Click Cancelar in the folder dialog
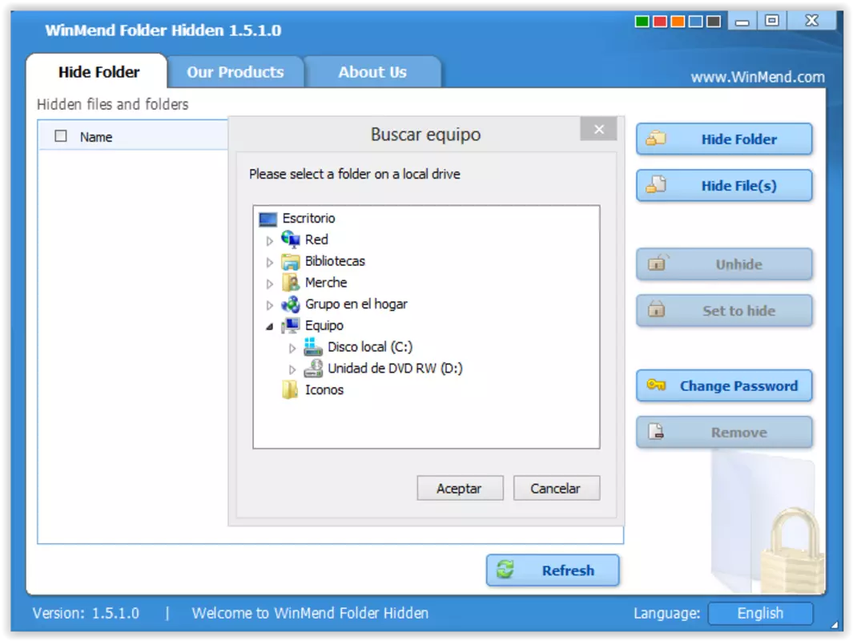The height and width of the screenshot is (641, 853). pos(556,488)
